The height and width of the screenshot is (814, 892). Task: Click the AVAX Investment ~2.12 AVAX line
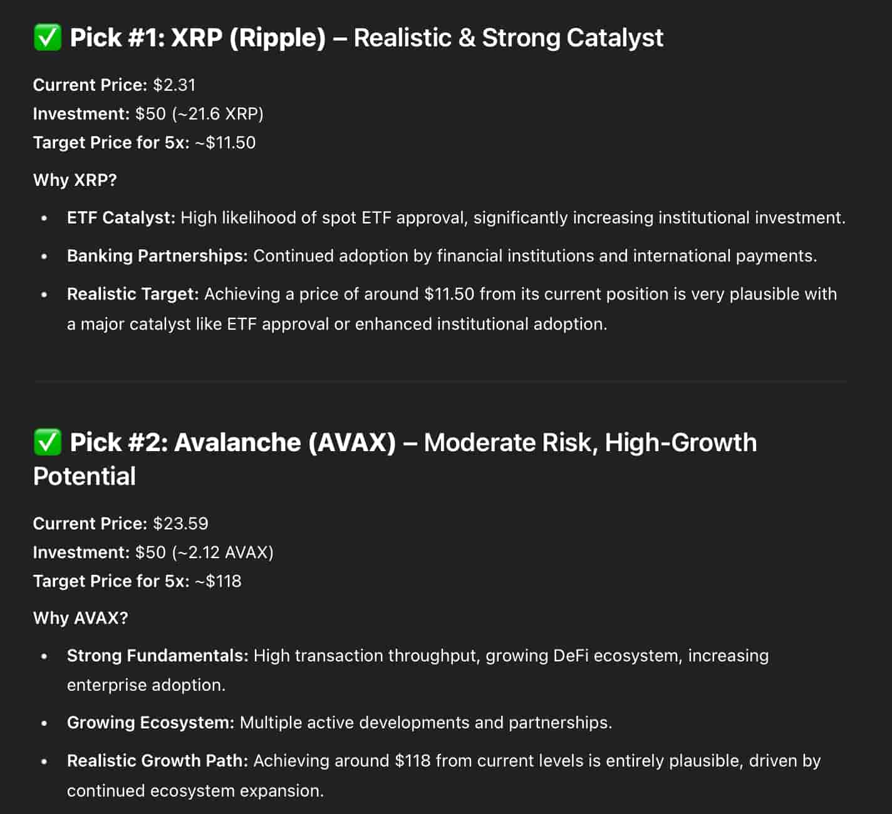[153, 552]
